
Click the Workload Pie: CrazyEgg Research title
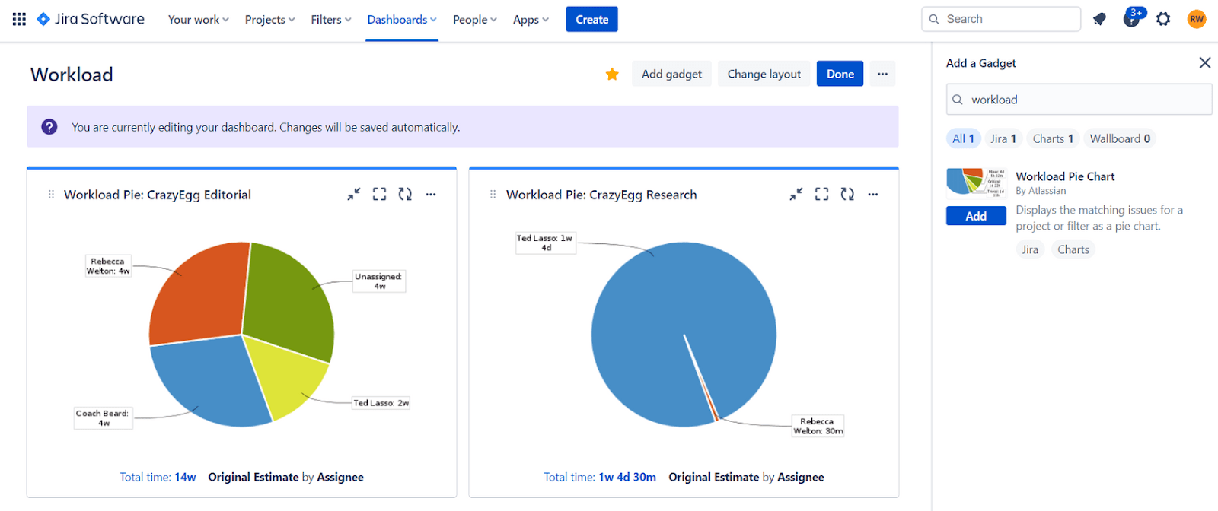coord(601,195)
